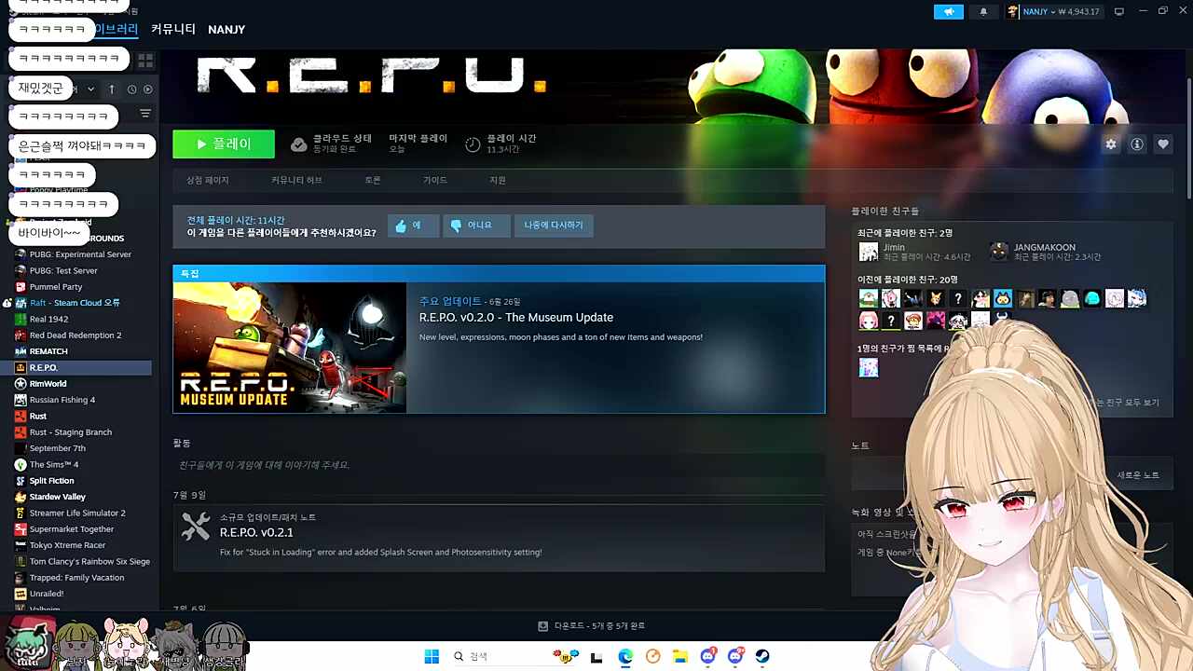Toggle the ready-to-play filter icon
The height and width of the screenshot is (671, 1193).
pos(147,89)
